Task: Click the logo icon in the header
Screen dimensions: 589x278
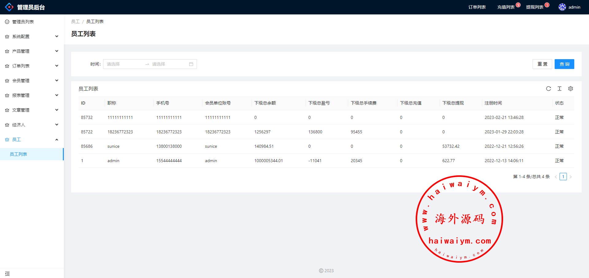Action: (9, 7)
